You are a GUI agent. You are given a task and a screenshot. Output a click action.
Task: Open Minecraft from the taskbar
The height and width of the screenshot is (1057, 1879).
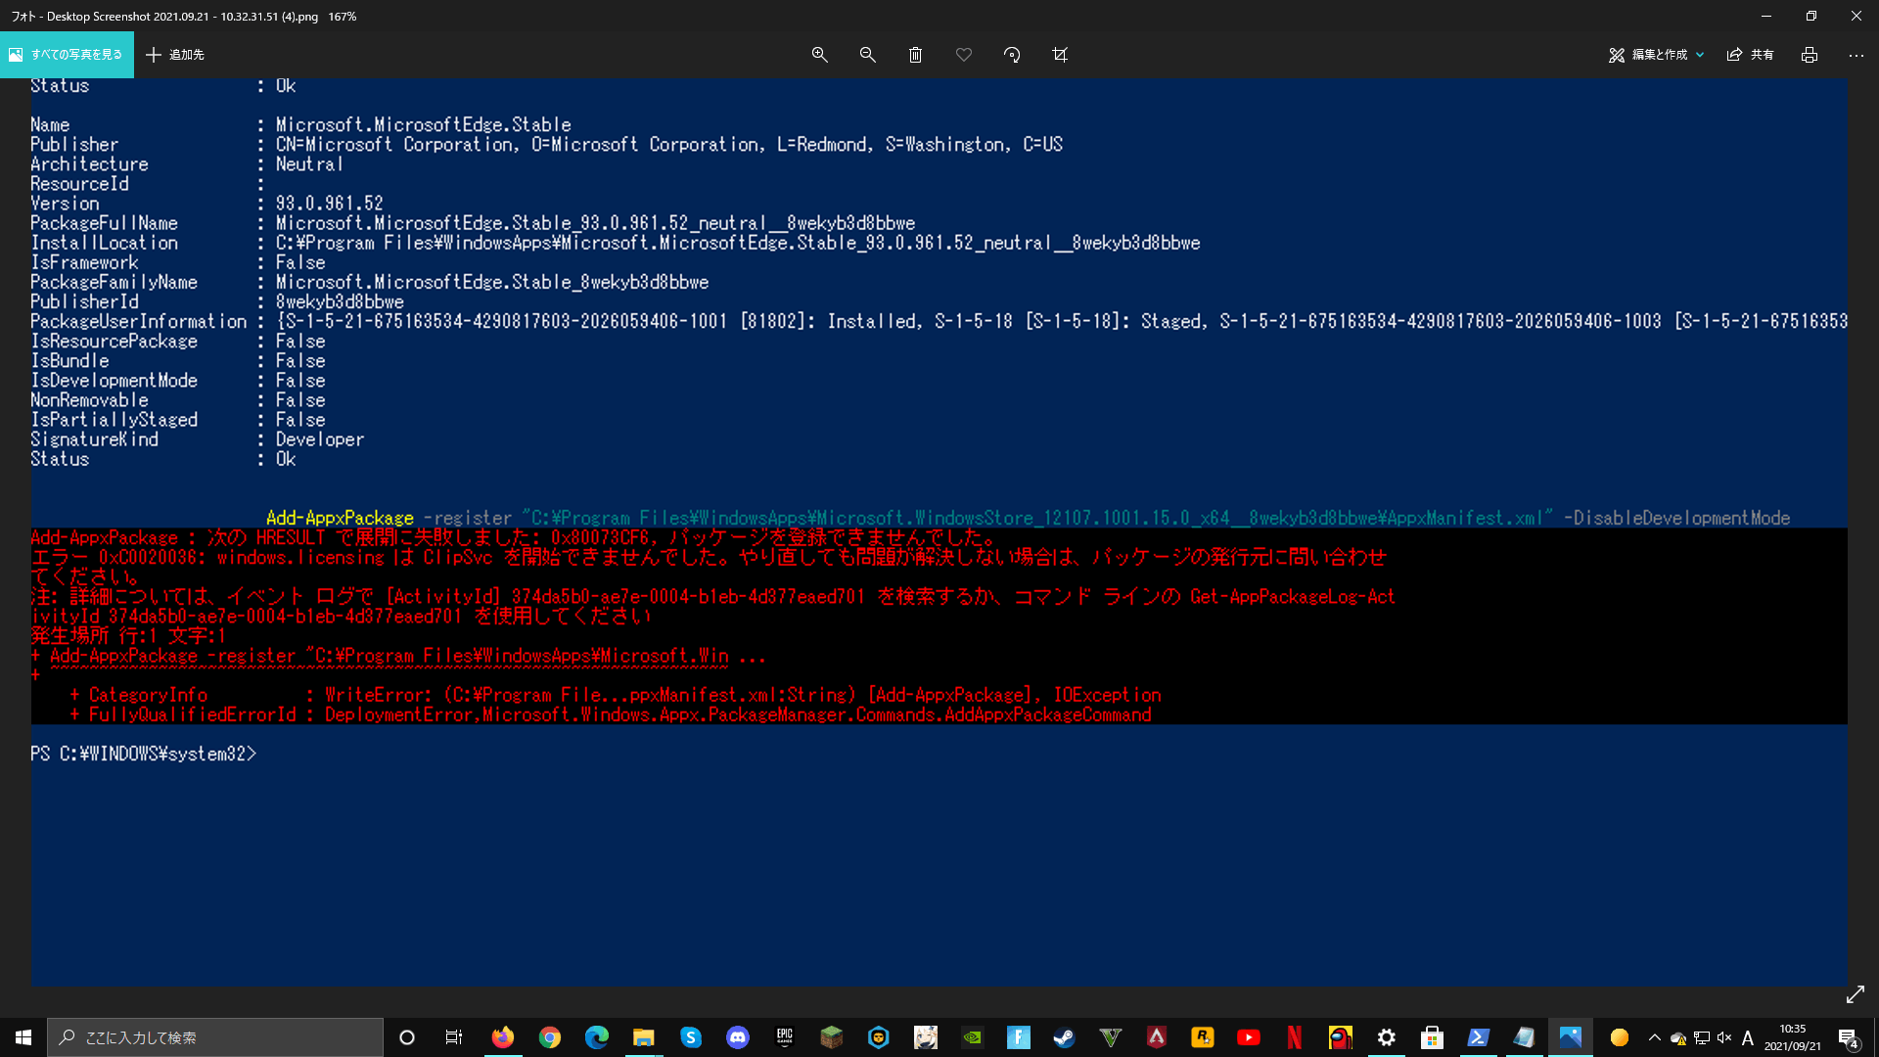pos(832,1037)
